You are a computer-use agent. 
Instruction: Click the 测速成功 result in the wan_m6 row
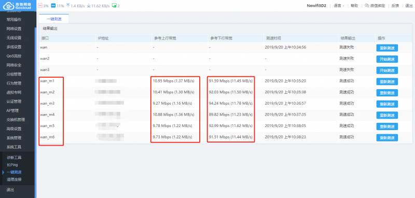tap(347, 137)
